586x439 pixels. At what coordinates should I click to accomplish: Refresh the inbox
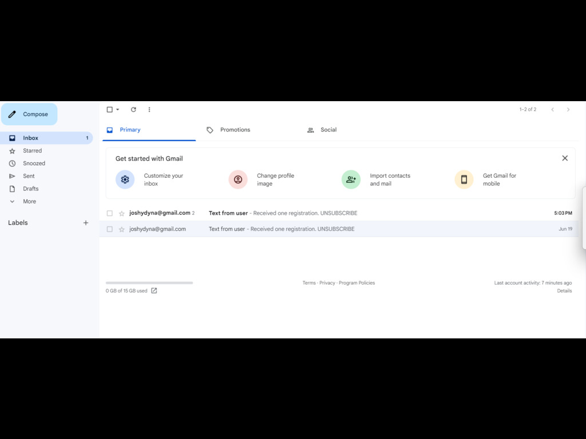133,109
